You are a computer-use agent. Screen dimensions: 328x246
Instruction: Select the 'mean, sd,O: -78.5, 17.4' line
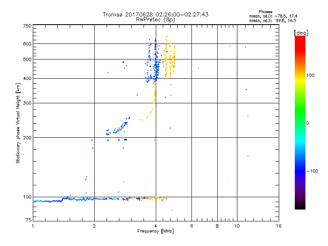[x=273, y=16]
